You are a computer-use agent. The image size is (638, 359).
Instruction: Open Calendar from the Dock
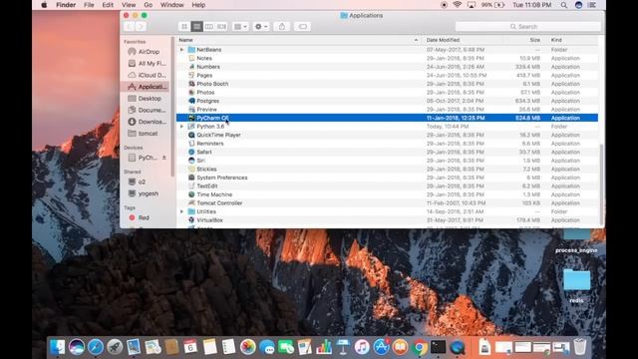pos(190,347)
